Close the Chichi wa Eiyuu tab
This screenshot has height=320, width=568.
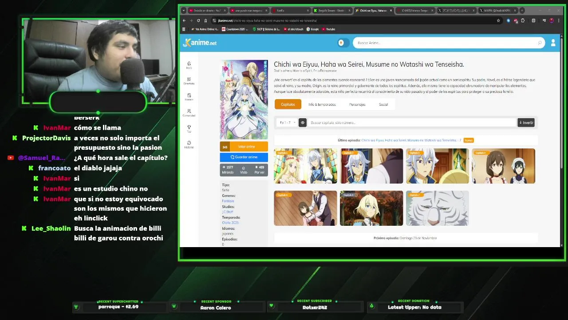390,10
